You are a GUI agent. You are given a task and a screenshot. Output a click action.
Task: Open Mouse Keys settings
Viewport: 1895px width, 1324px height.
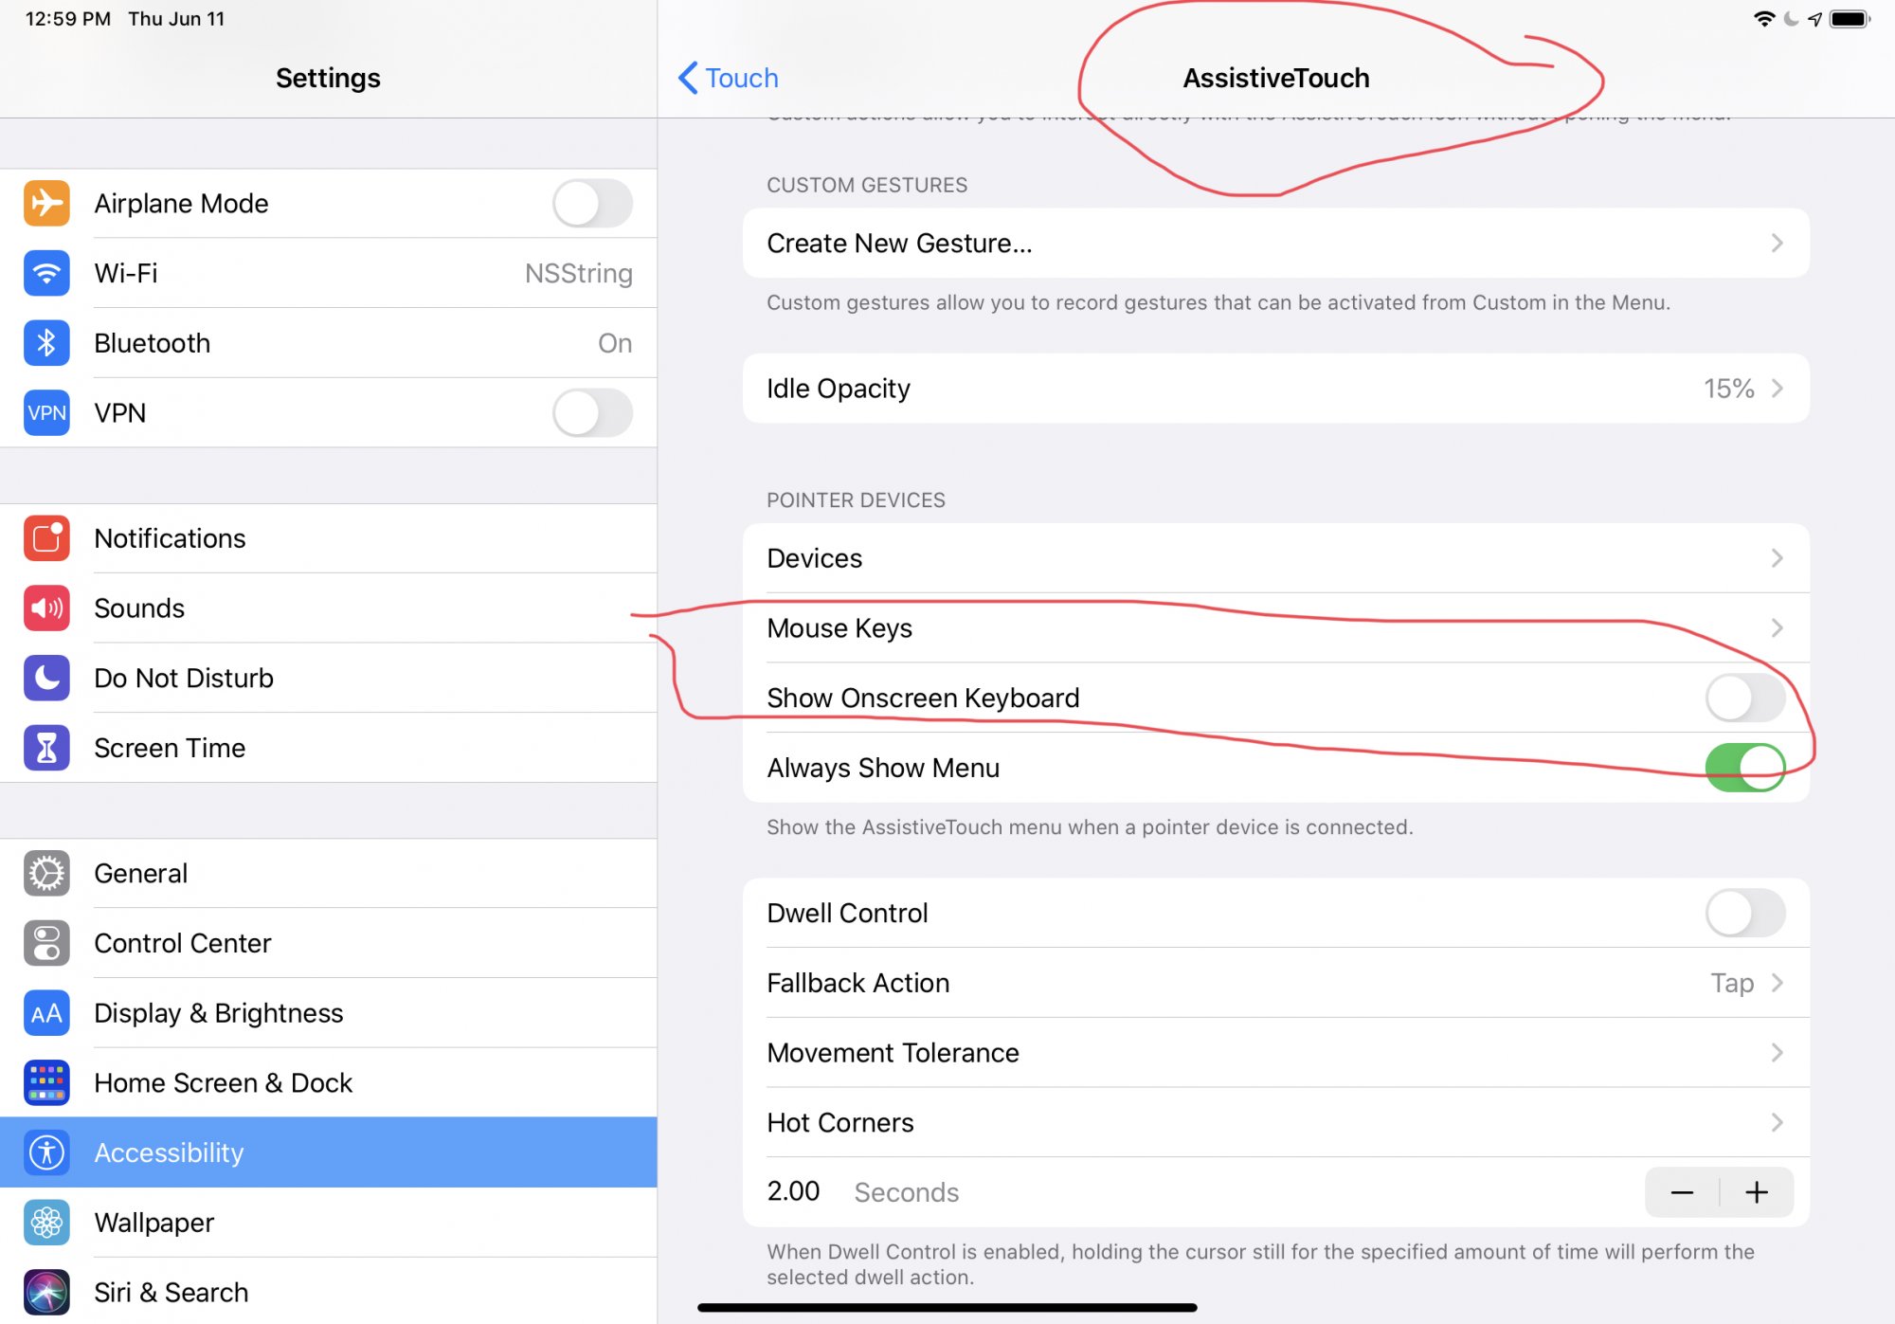[x=1275, y=628]
